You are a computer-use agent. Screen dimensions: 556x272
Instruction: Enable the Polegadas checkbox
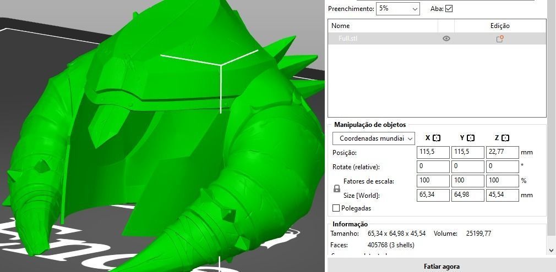(x=336, y=208)
